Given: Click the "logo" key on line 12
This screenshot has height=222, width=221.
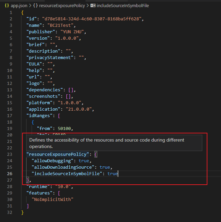Looking at the screenshot, I should tap(34, 84).
